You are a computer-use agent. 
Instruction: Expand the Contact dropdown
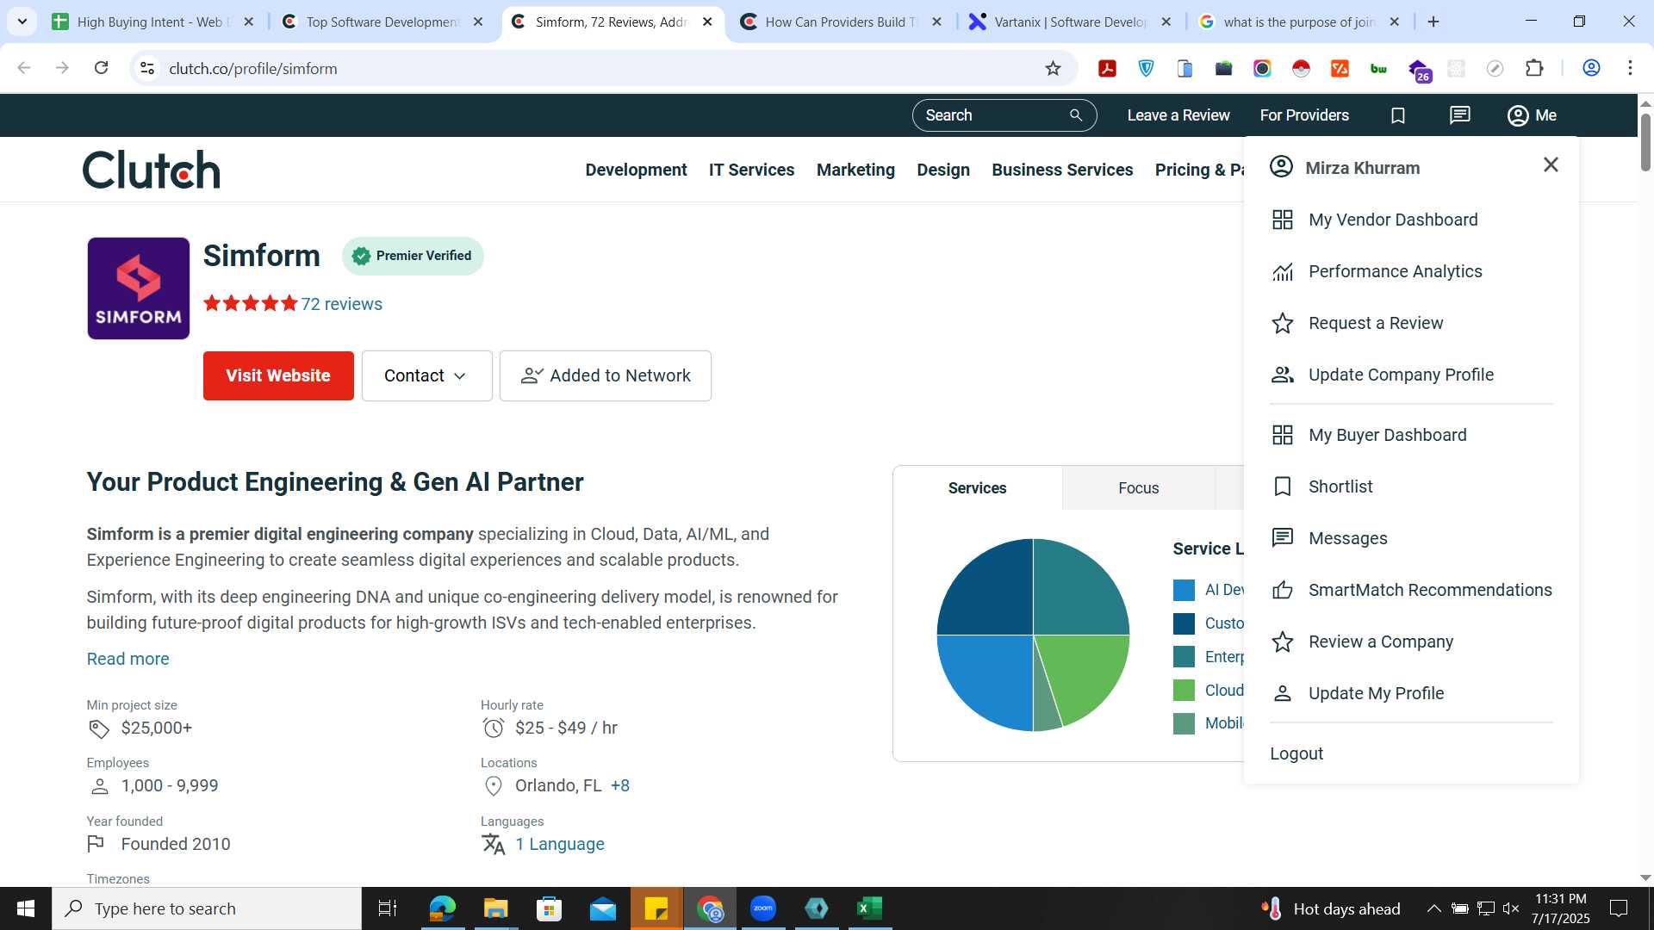click(426, 375)
